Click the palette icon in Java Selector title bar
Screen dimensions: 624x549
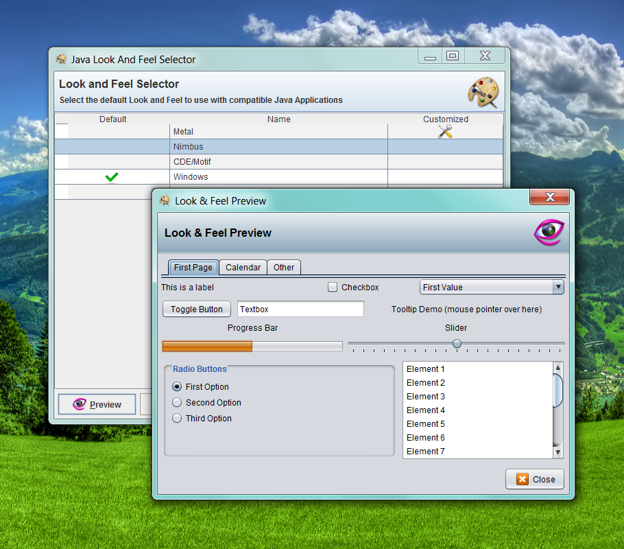tap(61, 60)
